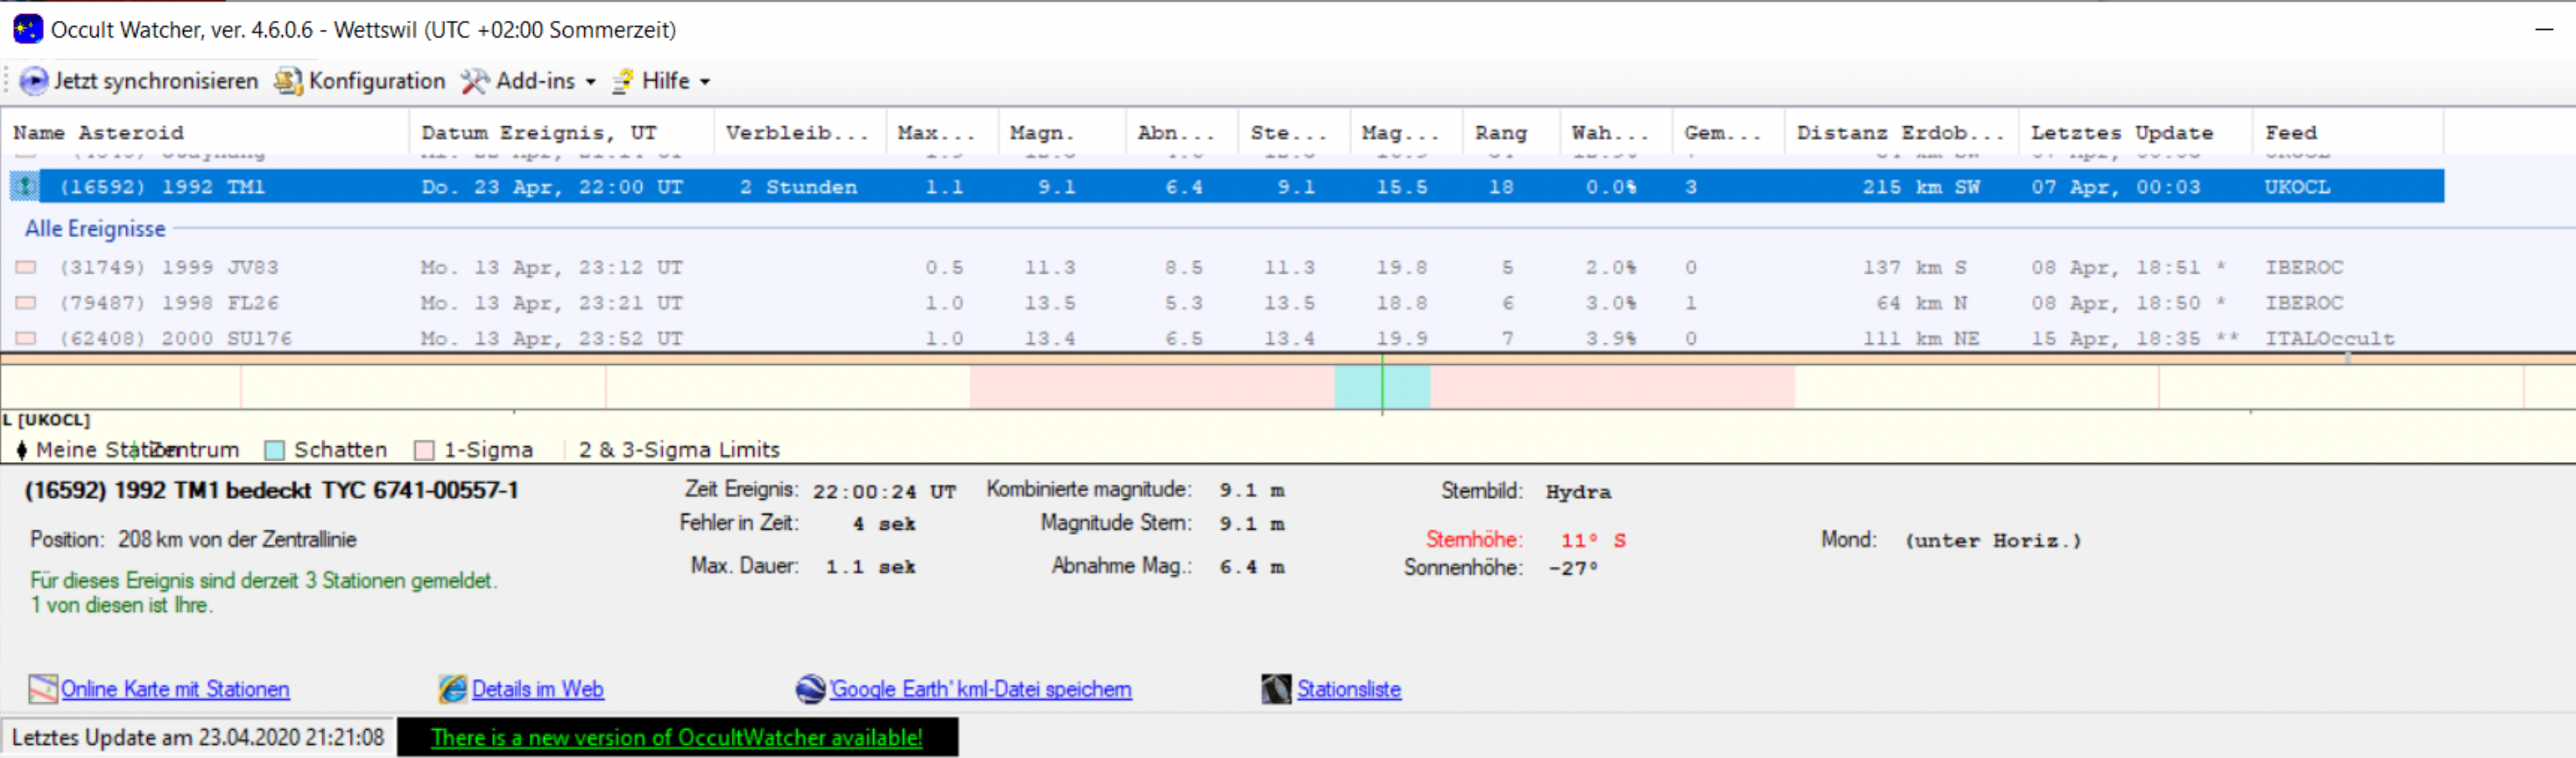Toggle the marker for (79487) 1998 FL26
Viewport: 2576px width, 758px height.
26,303
